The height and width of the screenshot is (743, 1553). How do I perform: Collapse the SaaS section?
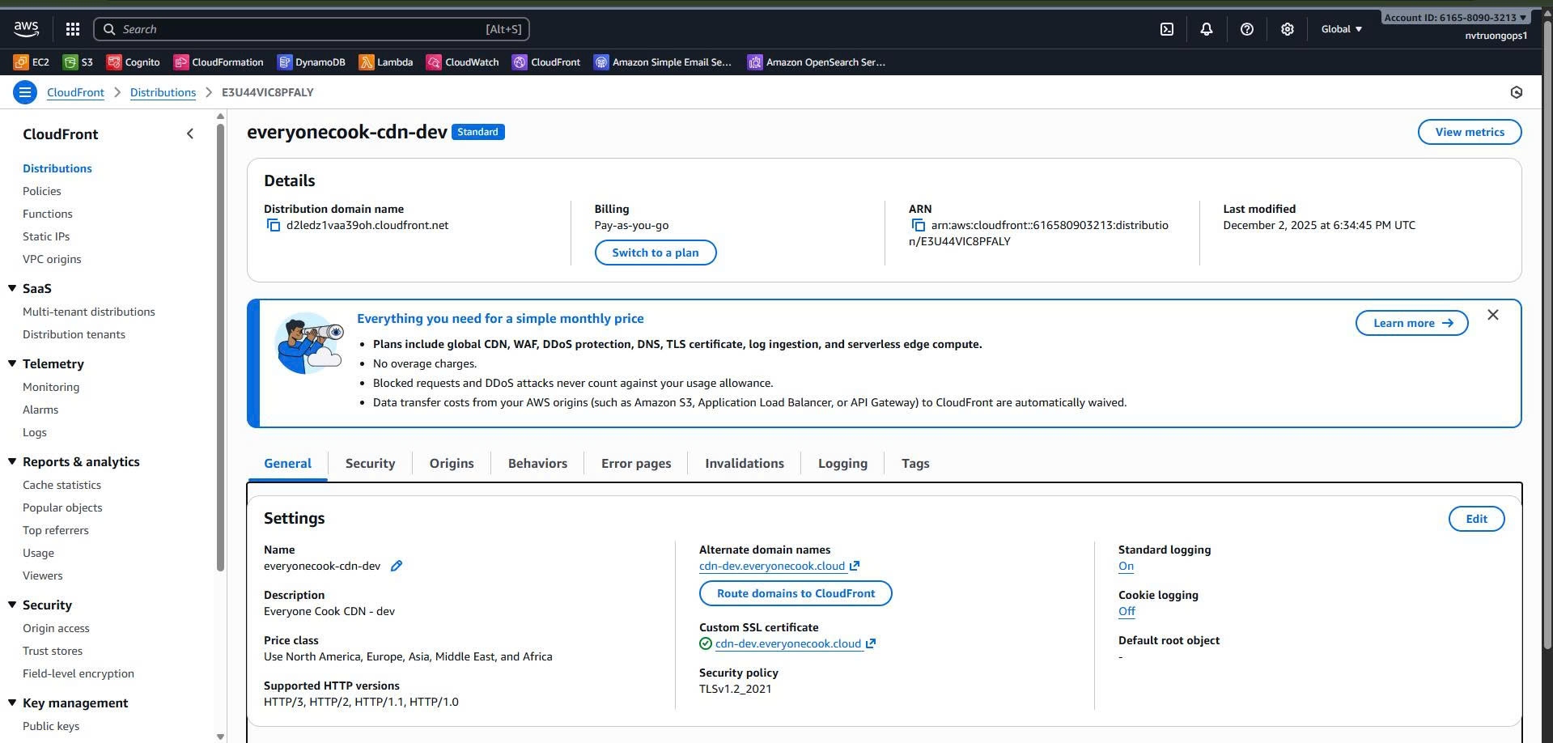point(12,288)
